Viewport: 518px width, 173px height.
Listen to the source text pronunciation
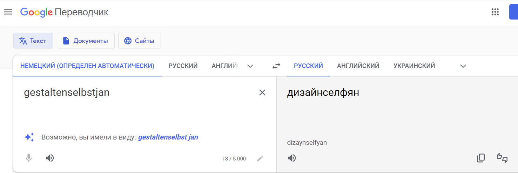(x=50, y=158)
